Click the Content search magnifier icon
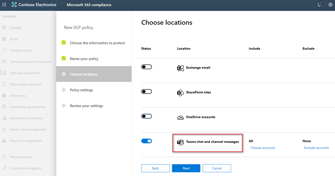This screenshot has width=335, height=176. coord(4,50)
